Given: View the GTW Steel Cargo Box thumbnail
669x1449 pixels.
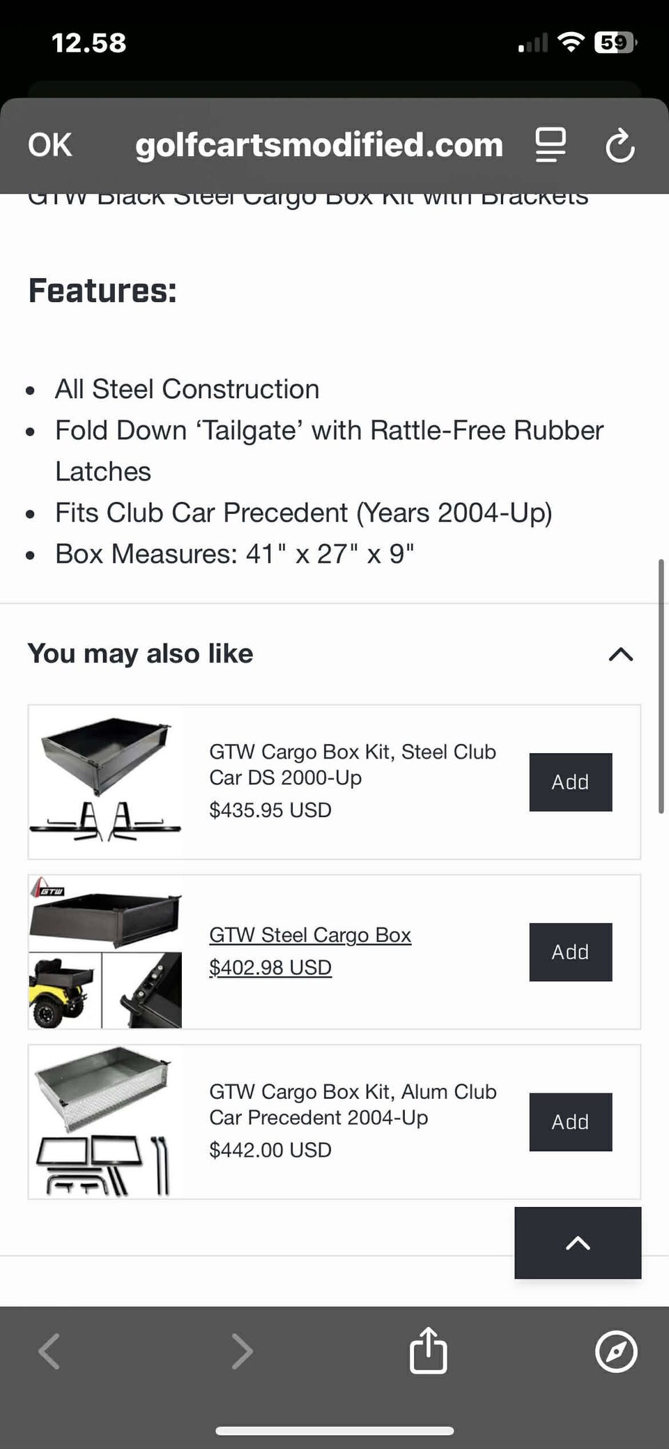Looking at the screenshot, I should (x=105, y=952).
